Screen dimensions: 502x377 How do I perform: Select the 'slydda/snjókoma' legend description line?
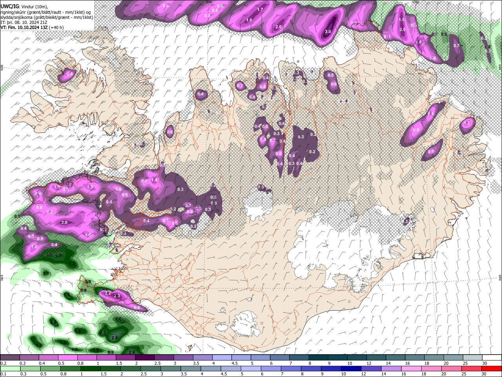[x=47, y=17]
